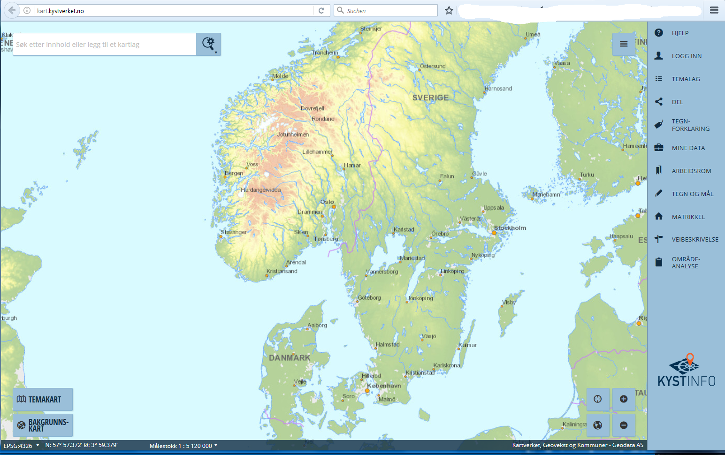Screen dimensions: 725x455
Task: Collapse the side menu via hamburger button
Action: pos(624,44)
